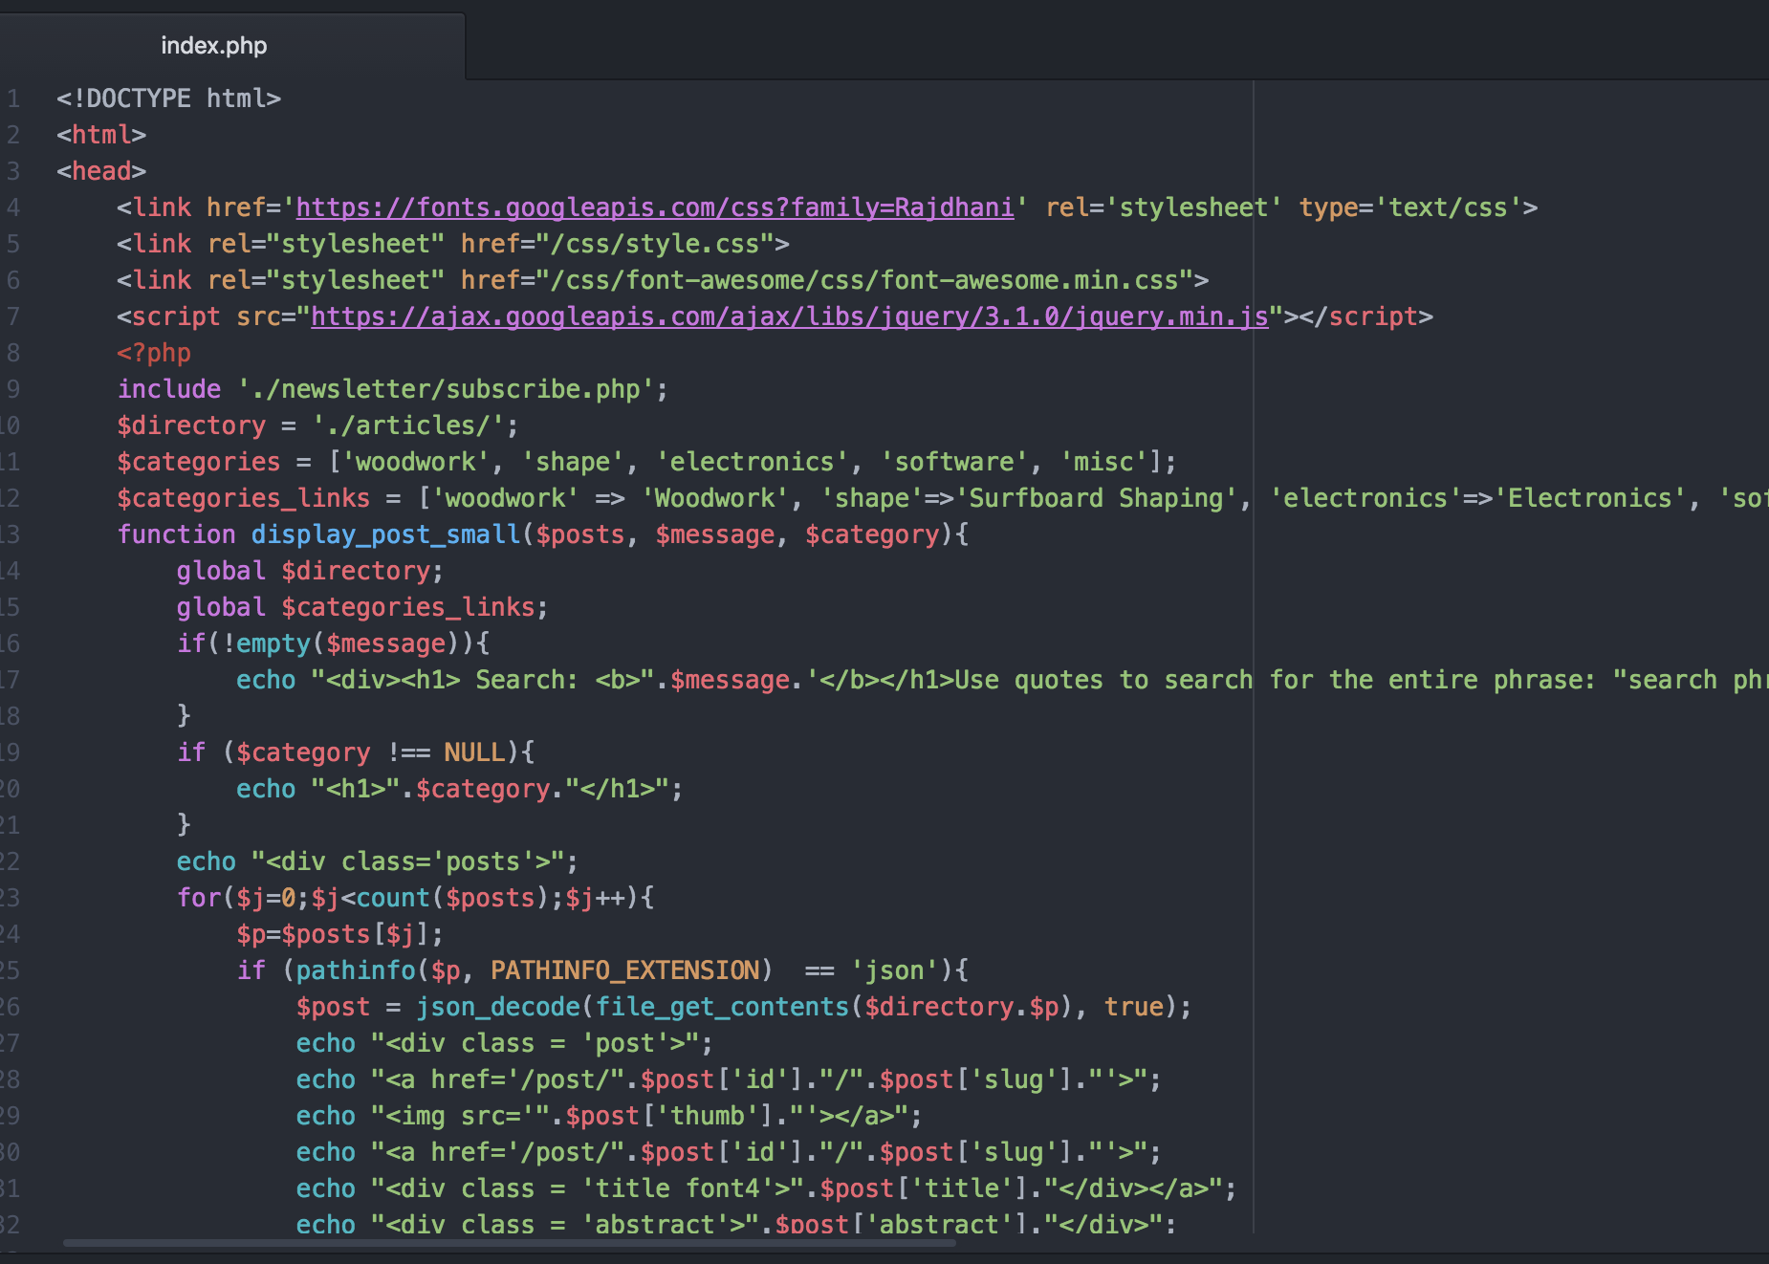This screenshot has width=1769, height=1264.
Task: Click the jQuery googleapis script URL
Action: (789, 316)
